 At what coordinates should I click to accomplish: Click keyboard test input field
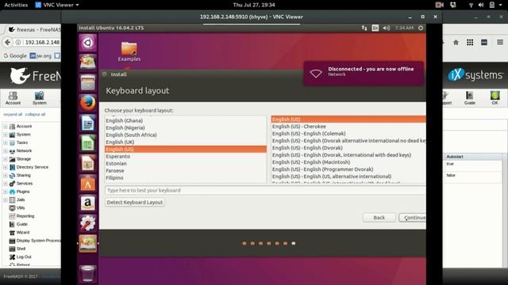coord(265,190)
